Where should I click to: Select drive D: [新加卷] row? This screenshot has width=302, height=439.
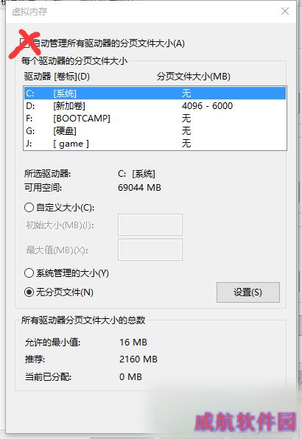click(x=155, y=106)
